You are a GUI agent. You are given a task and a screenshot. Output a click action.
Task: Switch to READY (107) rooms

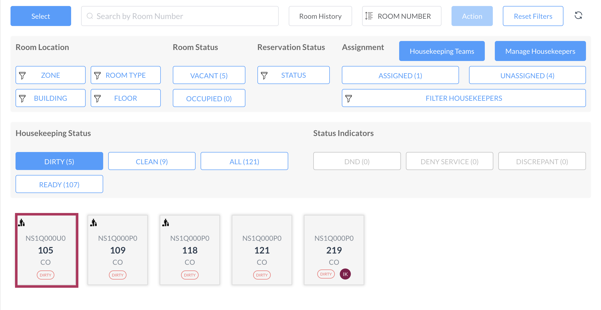[59, 184]
